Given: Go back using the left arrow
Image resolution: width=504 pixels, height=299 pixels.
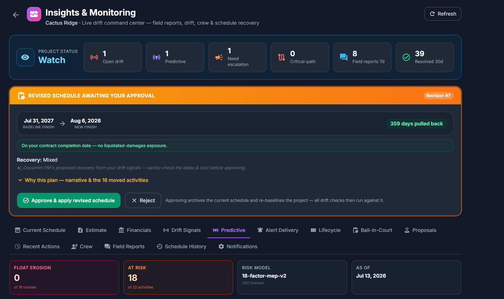Looking at the screenshot, I should click(16, 15).
